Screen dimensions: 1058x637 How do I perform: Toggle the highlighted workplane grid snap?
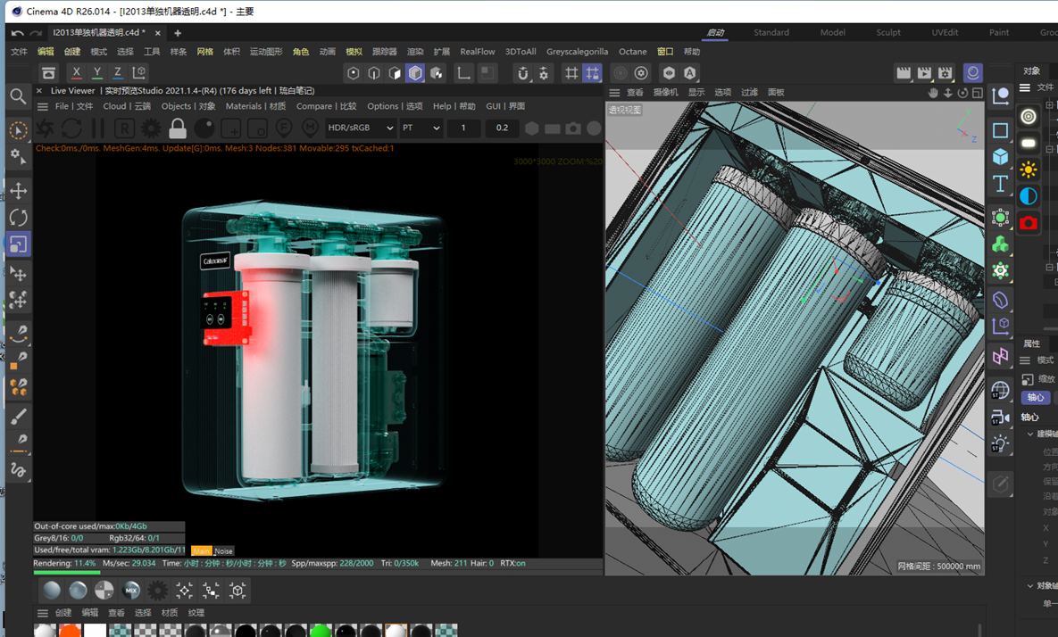click(x=593, y=73)
